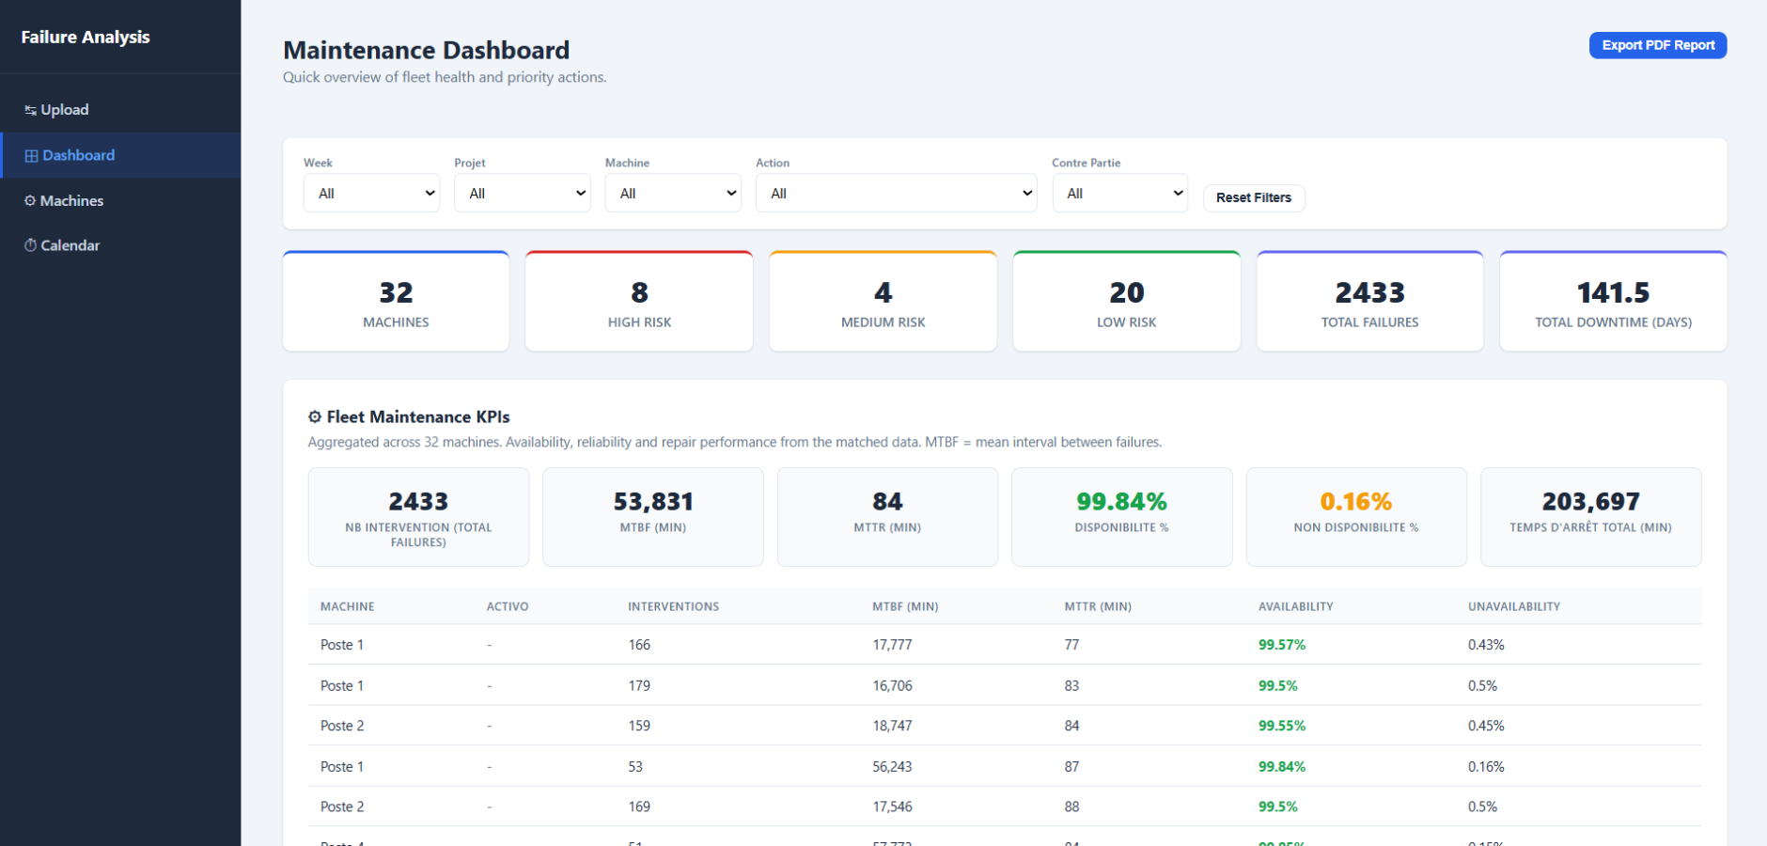Click the 99.84% Disponibilite tile

coord(1121,517)
